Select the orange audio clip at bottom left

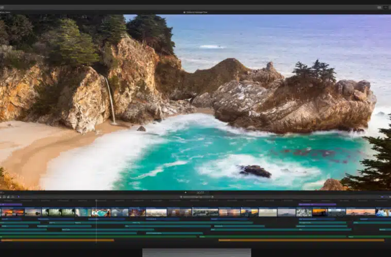coord(57,240)
